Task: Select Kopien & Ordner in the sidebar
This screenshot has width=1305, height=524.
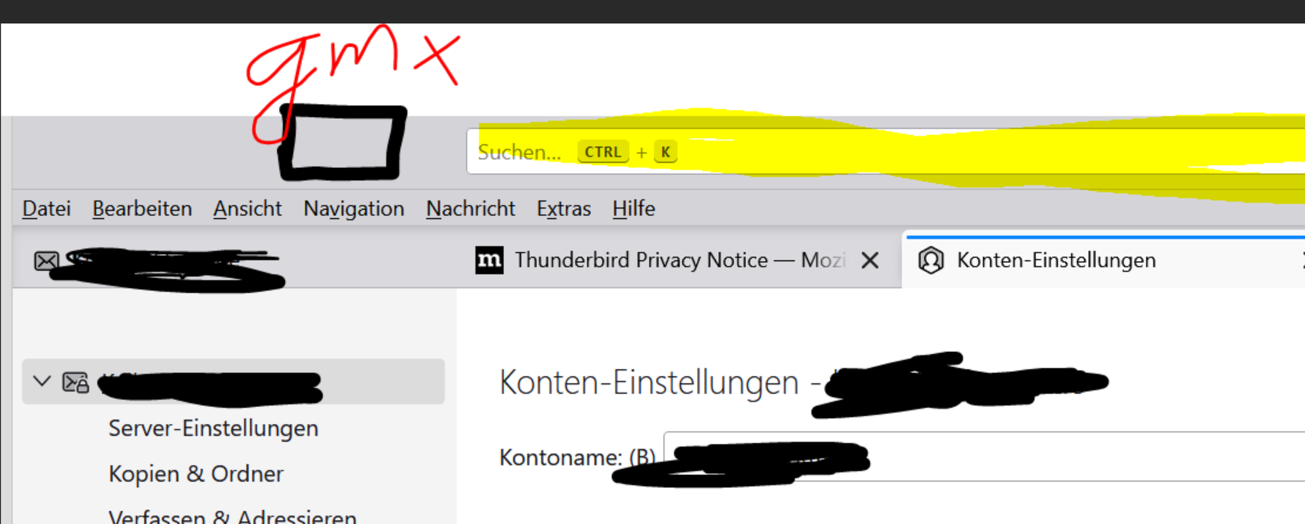Action: pos(196,474)
